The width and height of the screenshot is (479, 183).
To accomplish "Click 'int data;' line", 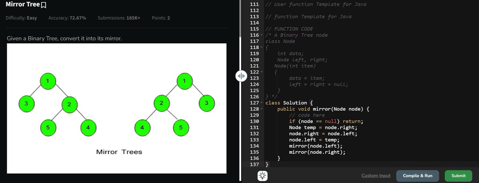I will click(x=290, y=54).
